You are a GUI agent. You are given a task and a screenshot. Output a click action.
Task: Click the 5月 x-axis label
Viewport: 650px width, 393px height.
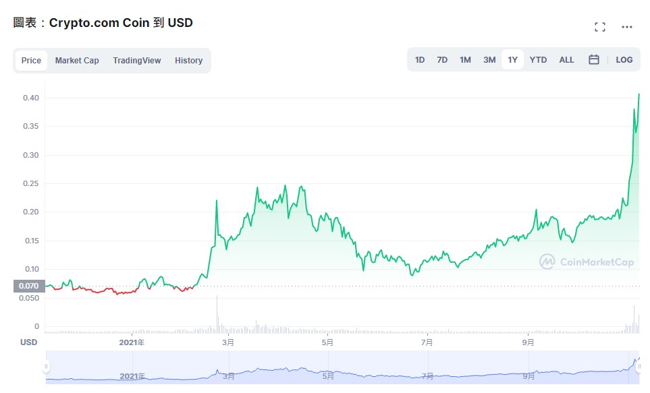pyautogui.click(x=327, y=342)
